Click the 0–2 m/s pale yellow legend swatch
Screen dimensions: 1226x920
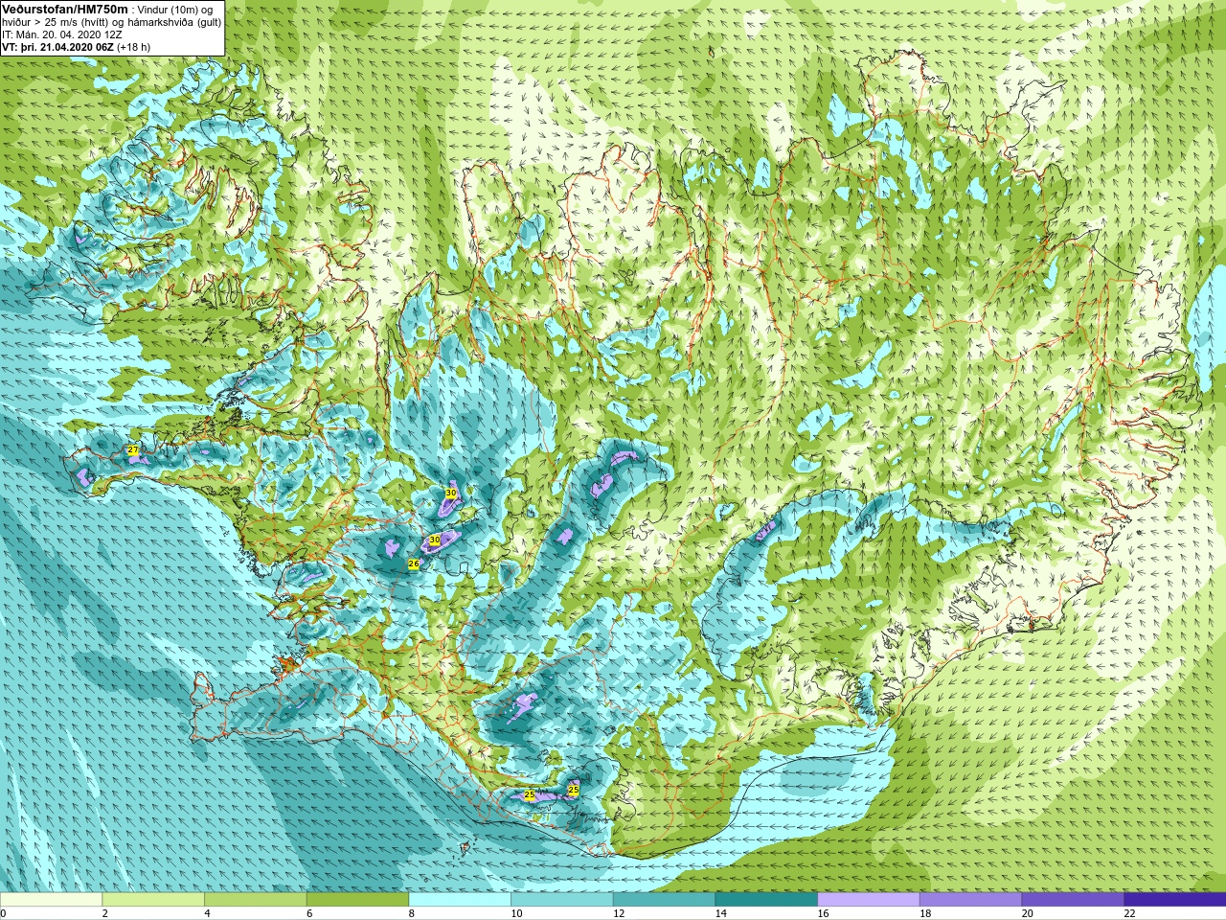coord(51,900)
